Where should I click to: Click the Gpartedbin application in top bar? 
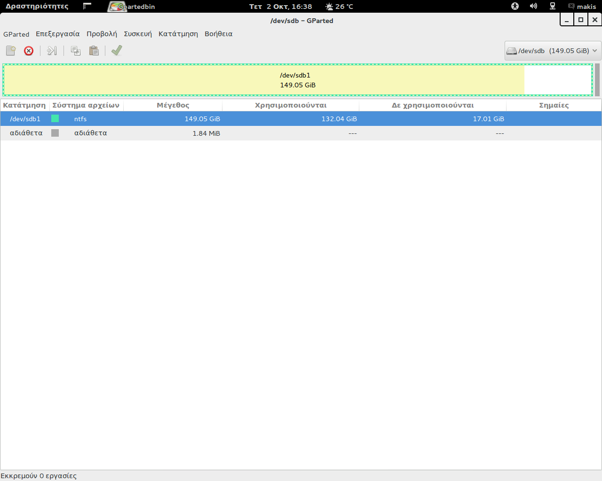[x=132, y=7]
